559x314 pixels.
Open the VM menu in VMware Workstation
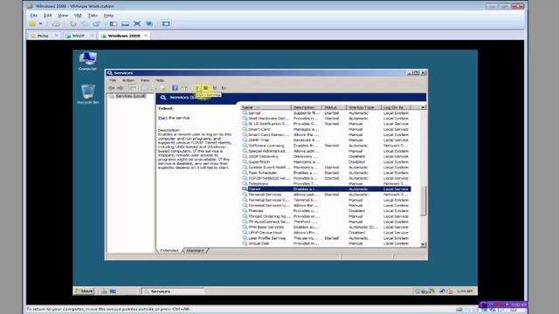(x=78, y=16)
